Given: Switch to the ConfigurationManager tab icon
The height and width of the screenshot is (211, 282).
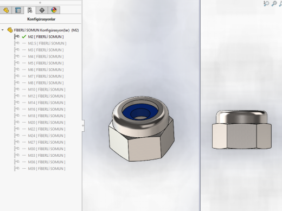Looking at the screenshot, I should [30, 10].
